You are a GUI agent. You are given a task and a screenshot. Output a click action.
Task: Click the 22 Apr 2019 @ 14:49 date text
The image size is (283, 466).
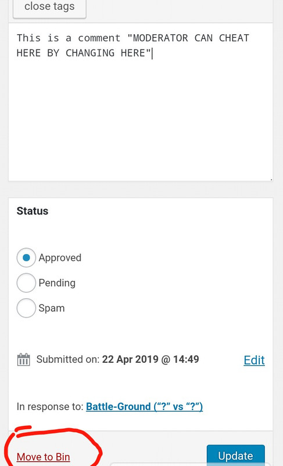tap(151, 359)
